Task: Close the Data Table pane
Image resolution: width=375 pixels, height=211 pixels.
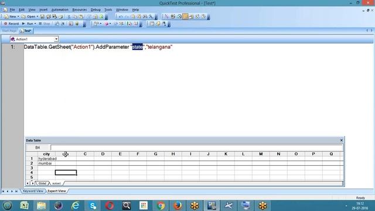Action: tap(341, 140)
